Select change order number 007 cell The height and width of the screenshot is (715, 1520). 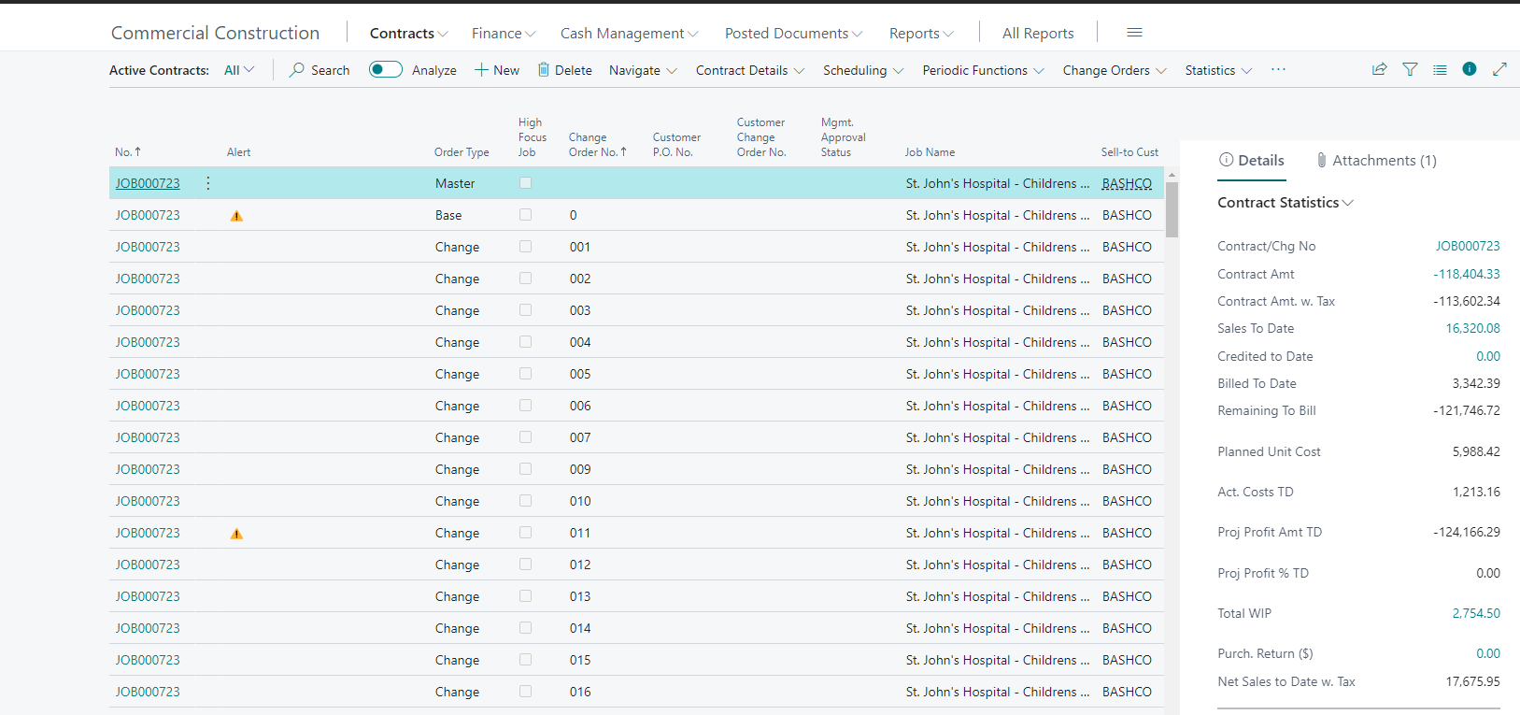pos(580,437)
